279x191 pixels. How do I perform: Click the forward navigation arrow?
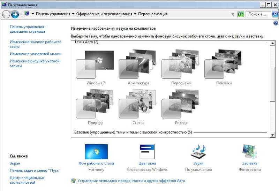point(15,14)
